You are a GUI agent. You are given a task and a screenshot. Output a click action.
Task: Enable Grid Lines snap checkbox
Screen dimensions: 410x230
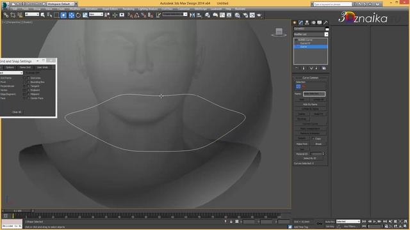[28, 78]
